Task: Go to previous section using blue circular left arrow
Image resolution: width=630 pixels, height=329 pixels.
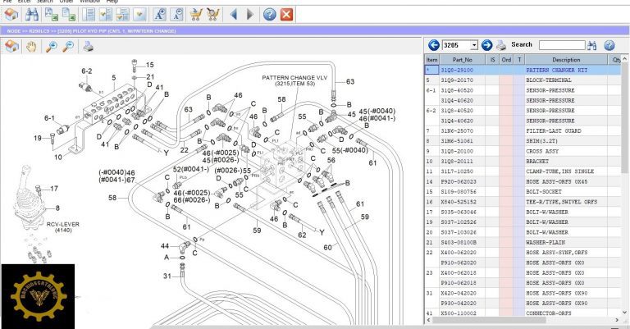Action: [433, 45]
